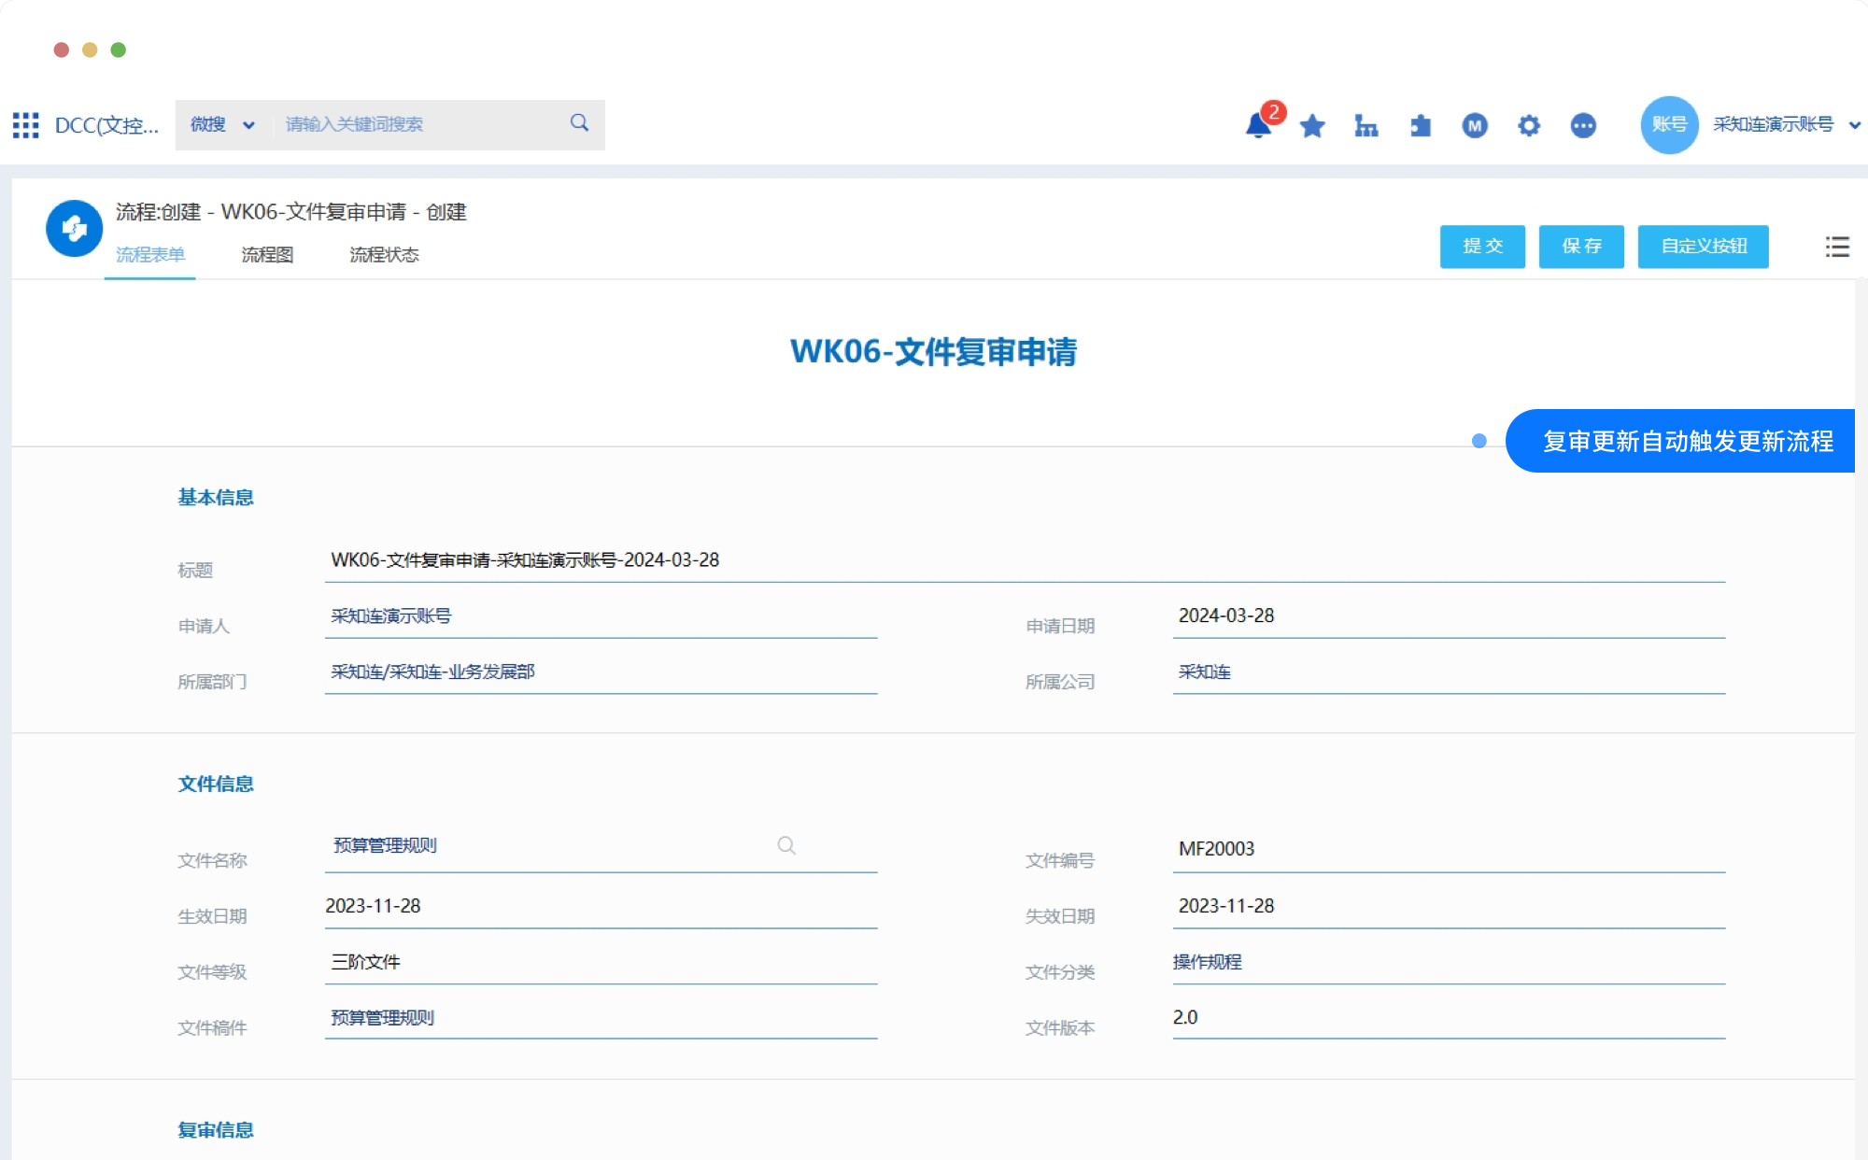Expand the 采知连演示账号 account dropdown arrow
Viewport: 1868px width, 1160px height.
coord(1855,125)
